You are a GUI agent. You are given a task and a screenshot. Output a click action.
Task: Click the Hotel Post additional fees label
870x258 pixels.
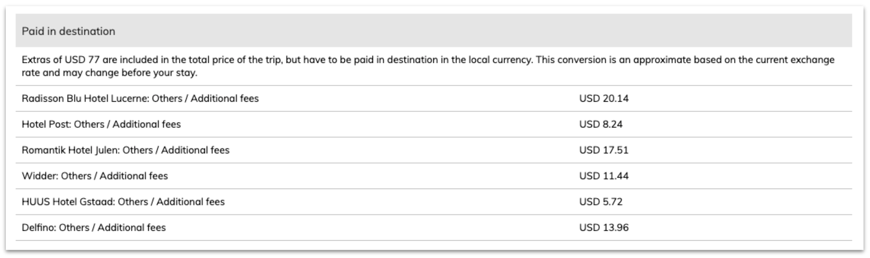click(x=101, y=124)
